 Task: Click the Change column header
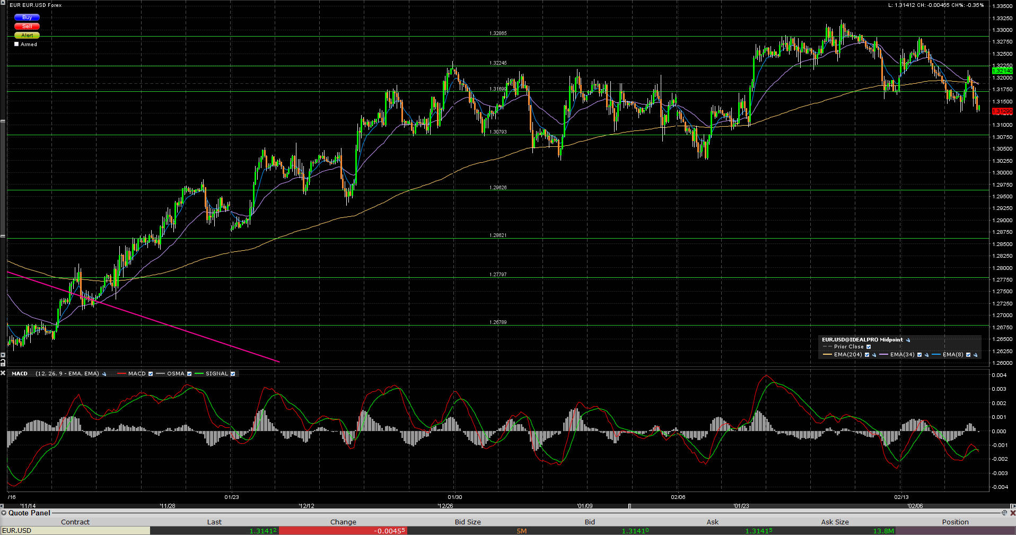(343, 522)
